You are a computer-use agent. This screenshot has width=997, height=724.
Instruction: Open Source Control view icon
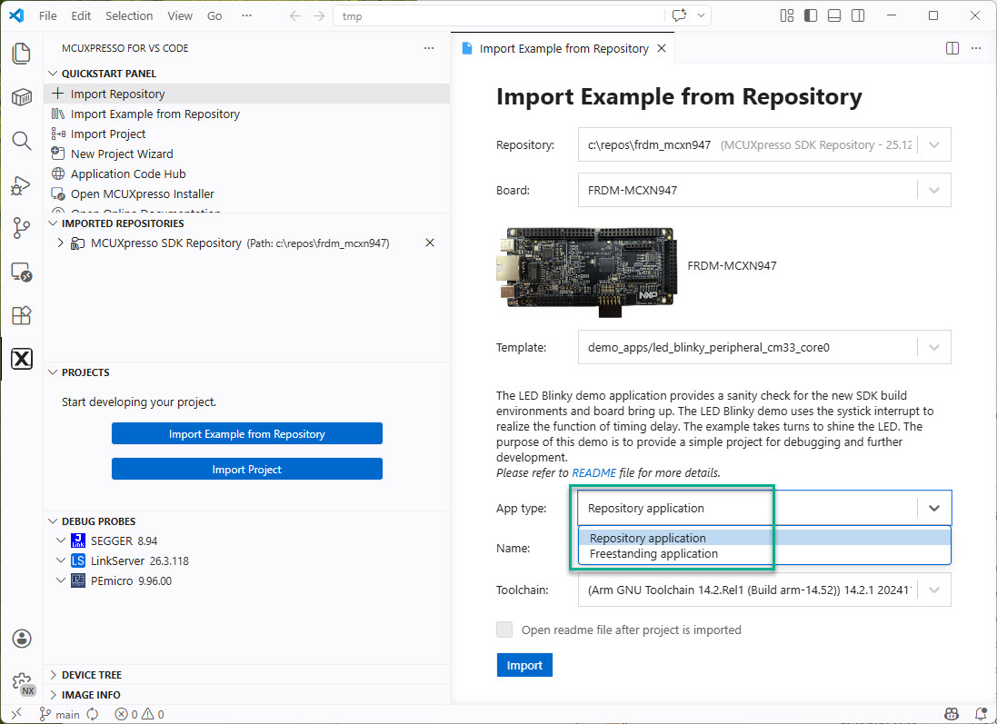click(21, 228)
